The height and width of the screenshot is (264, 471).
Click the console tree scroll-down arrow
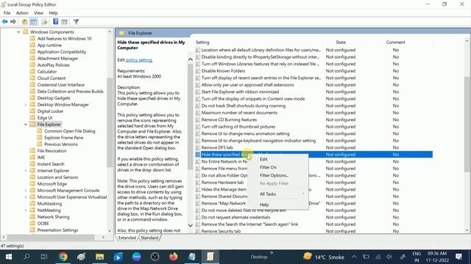110,231
